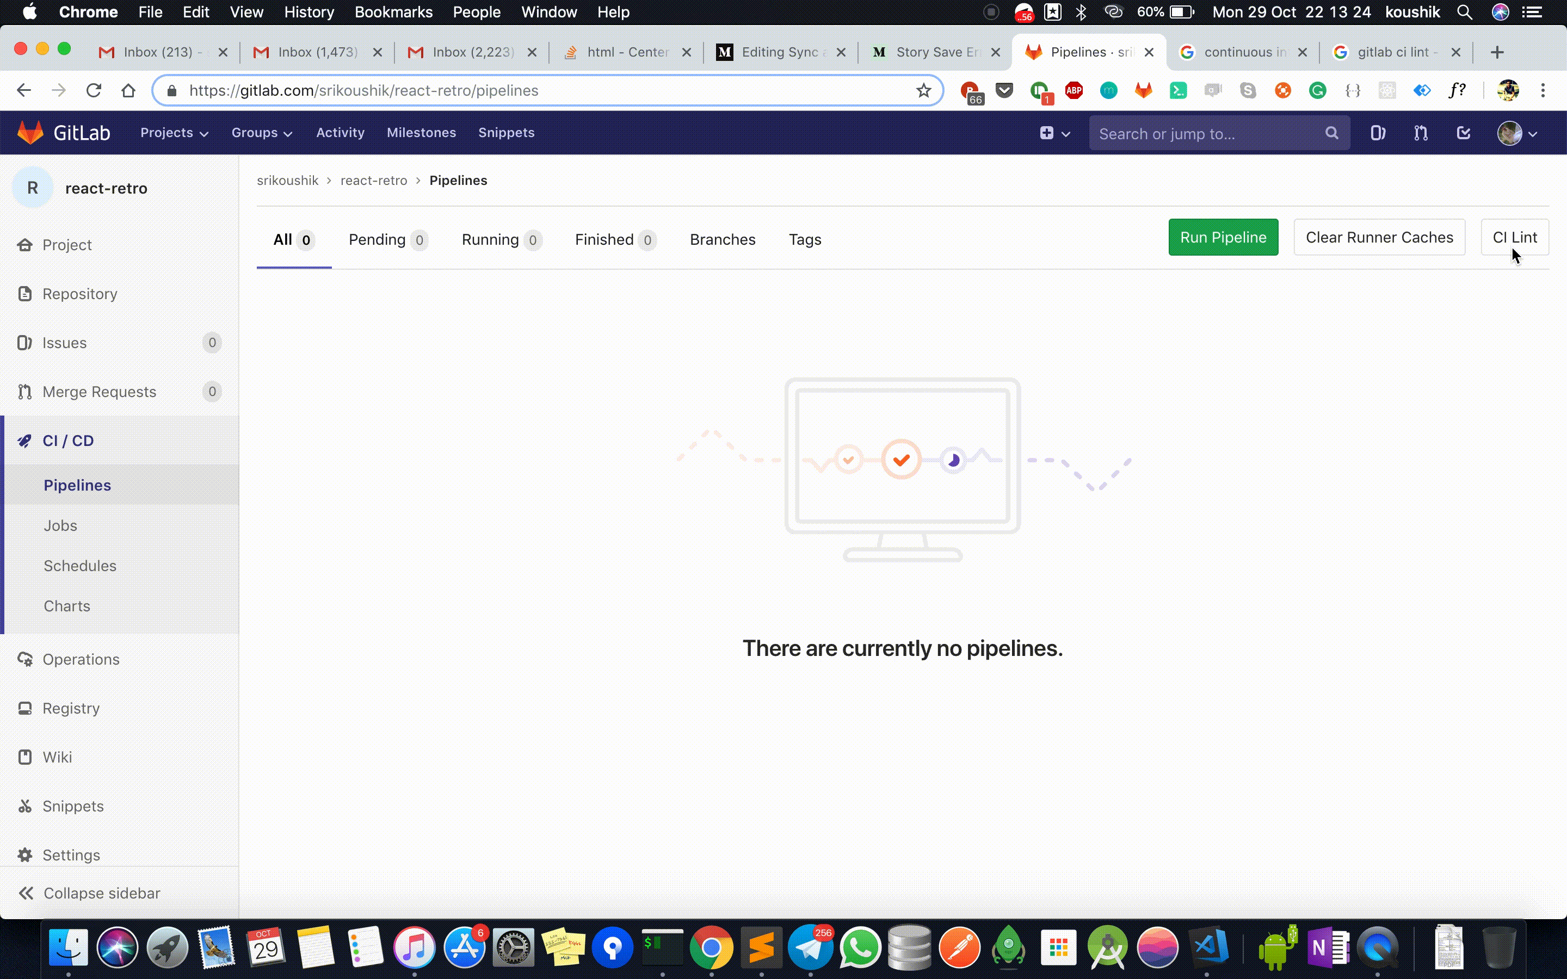The image size is (1567, 979).
Task: Bookmark page with the star icon
Action: (x=923, y=91)
